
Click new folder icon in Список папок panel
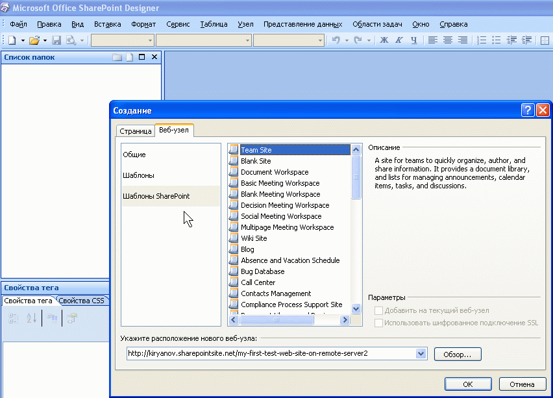117,57
